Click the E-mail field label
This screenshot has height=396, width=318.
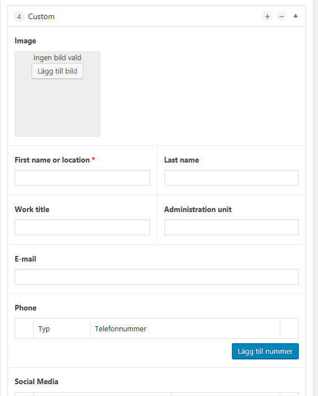point(25,259)
